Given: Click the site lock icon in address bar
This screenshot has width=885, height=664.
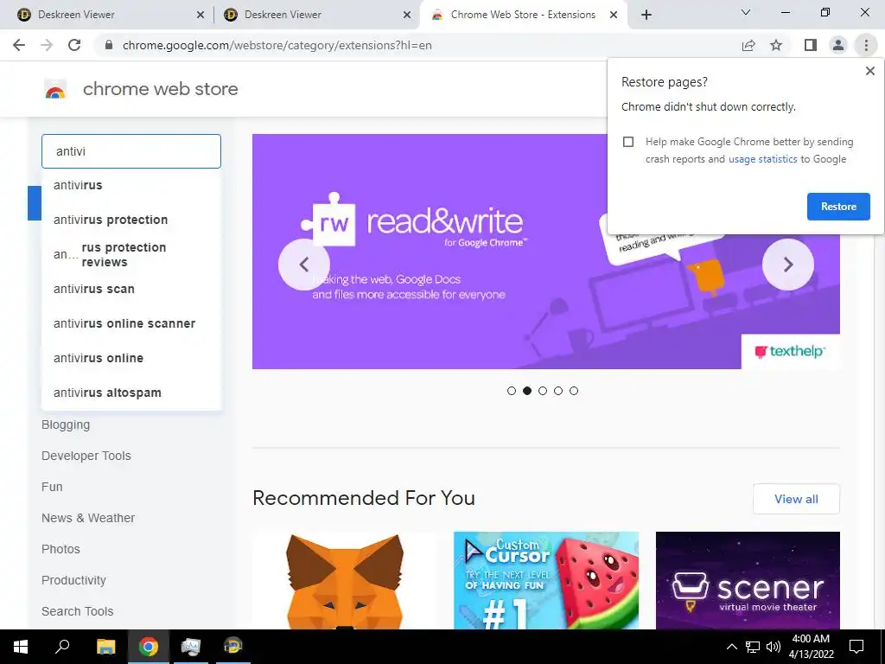Looking at the screenshot, I should tap(109, 45).
